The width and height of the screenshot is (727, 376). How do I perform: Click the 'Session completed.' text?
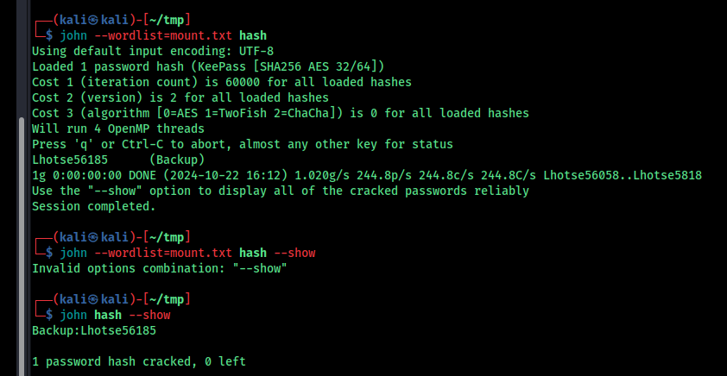tap(94, 206)
